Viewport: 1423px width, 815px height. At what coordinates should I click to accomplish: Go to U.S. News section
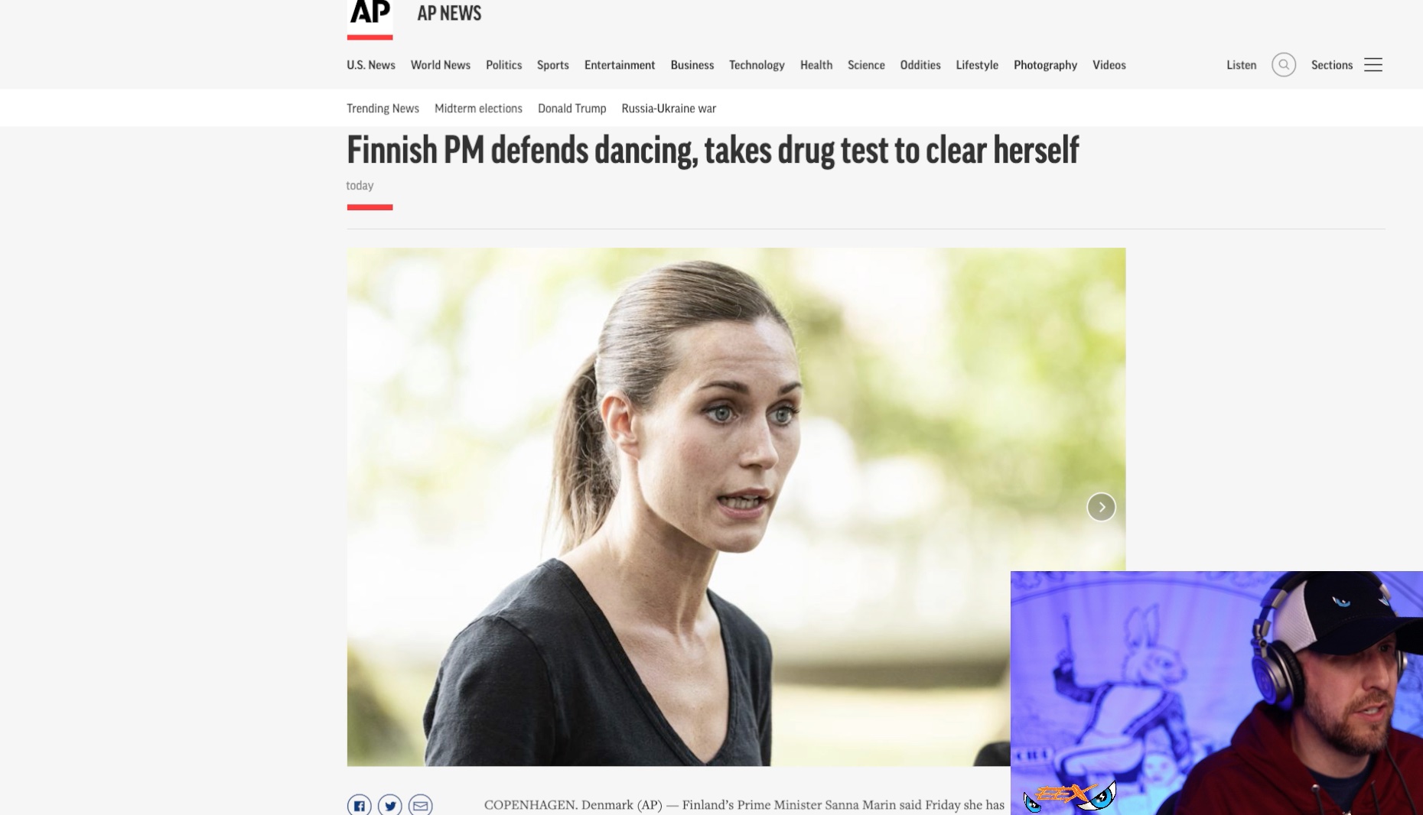coord(371,65)
